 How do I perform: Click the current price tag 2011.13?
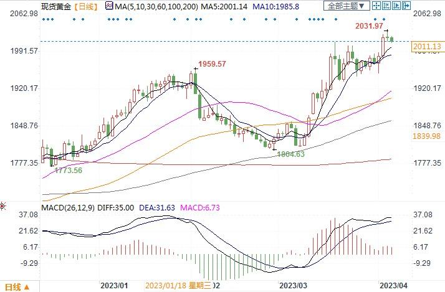427,47
